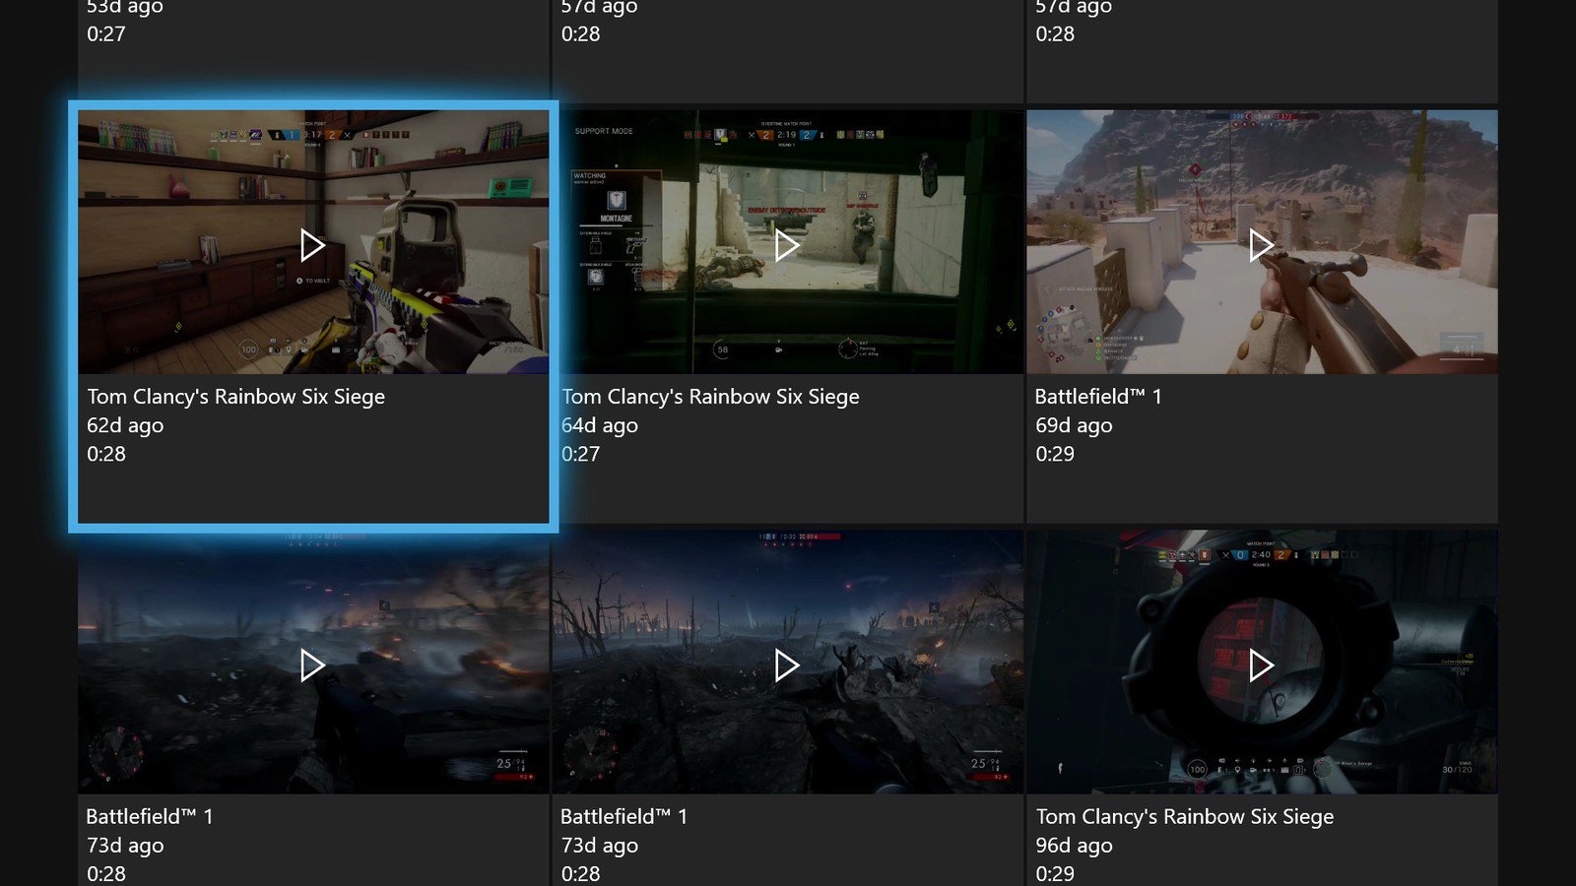Select the Rainbow Six Siege title above 96d ago
This screenshot has width=1576, height=886.
point(1185,817)
